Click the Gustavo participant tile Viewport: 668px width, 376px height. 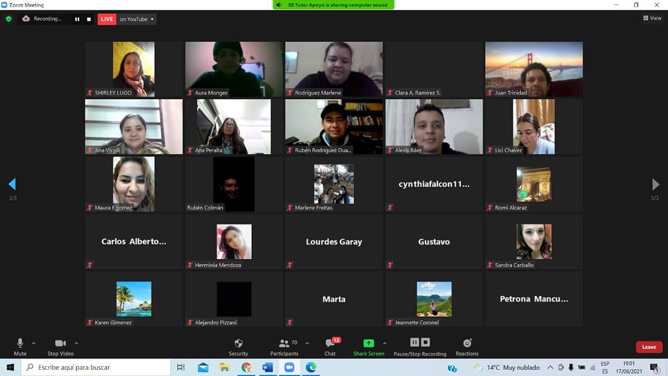coord(434,241)
